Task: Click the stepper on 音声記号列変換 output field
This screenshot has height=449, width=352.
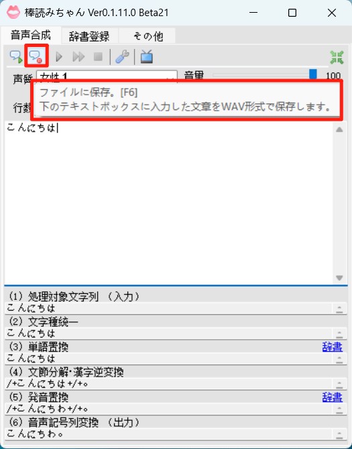Action: tap(339, 435)
